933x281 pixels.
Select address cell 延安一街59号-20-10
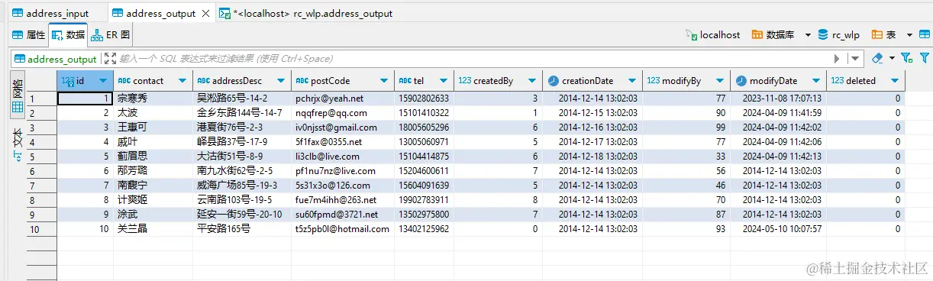pyautogui.click(x=241, y=215)
